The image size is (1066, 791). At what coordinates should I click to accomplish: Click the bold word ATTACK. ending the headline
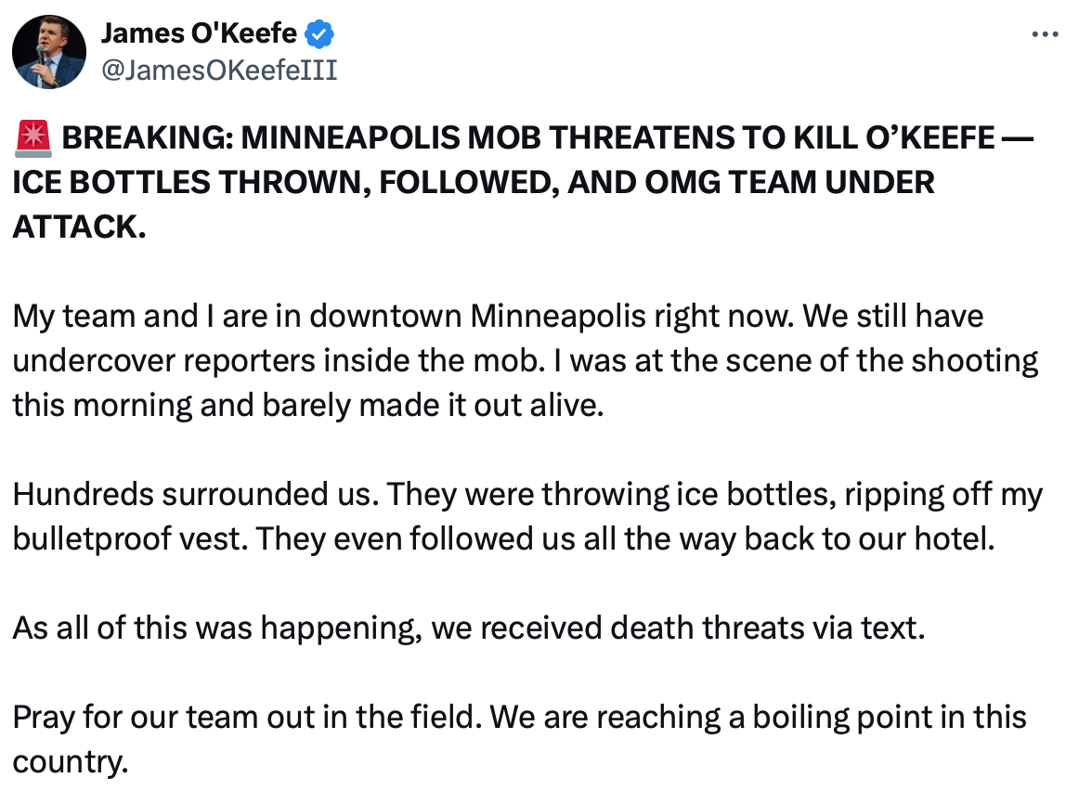[80, 227]
